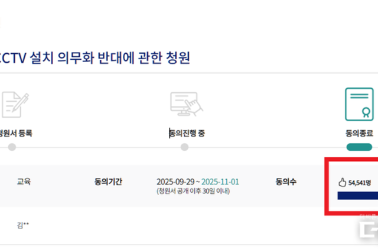Click the navy consent progress bar
Image resolution: width=378 pixels, height=252 pixels.
coord(357,196)
